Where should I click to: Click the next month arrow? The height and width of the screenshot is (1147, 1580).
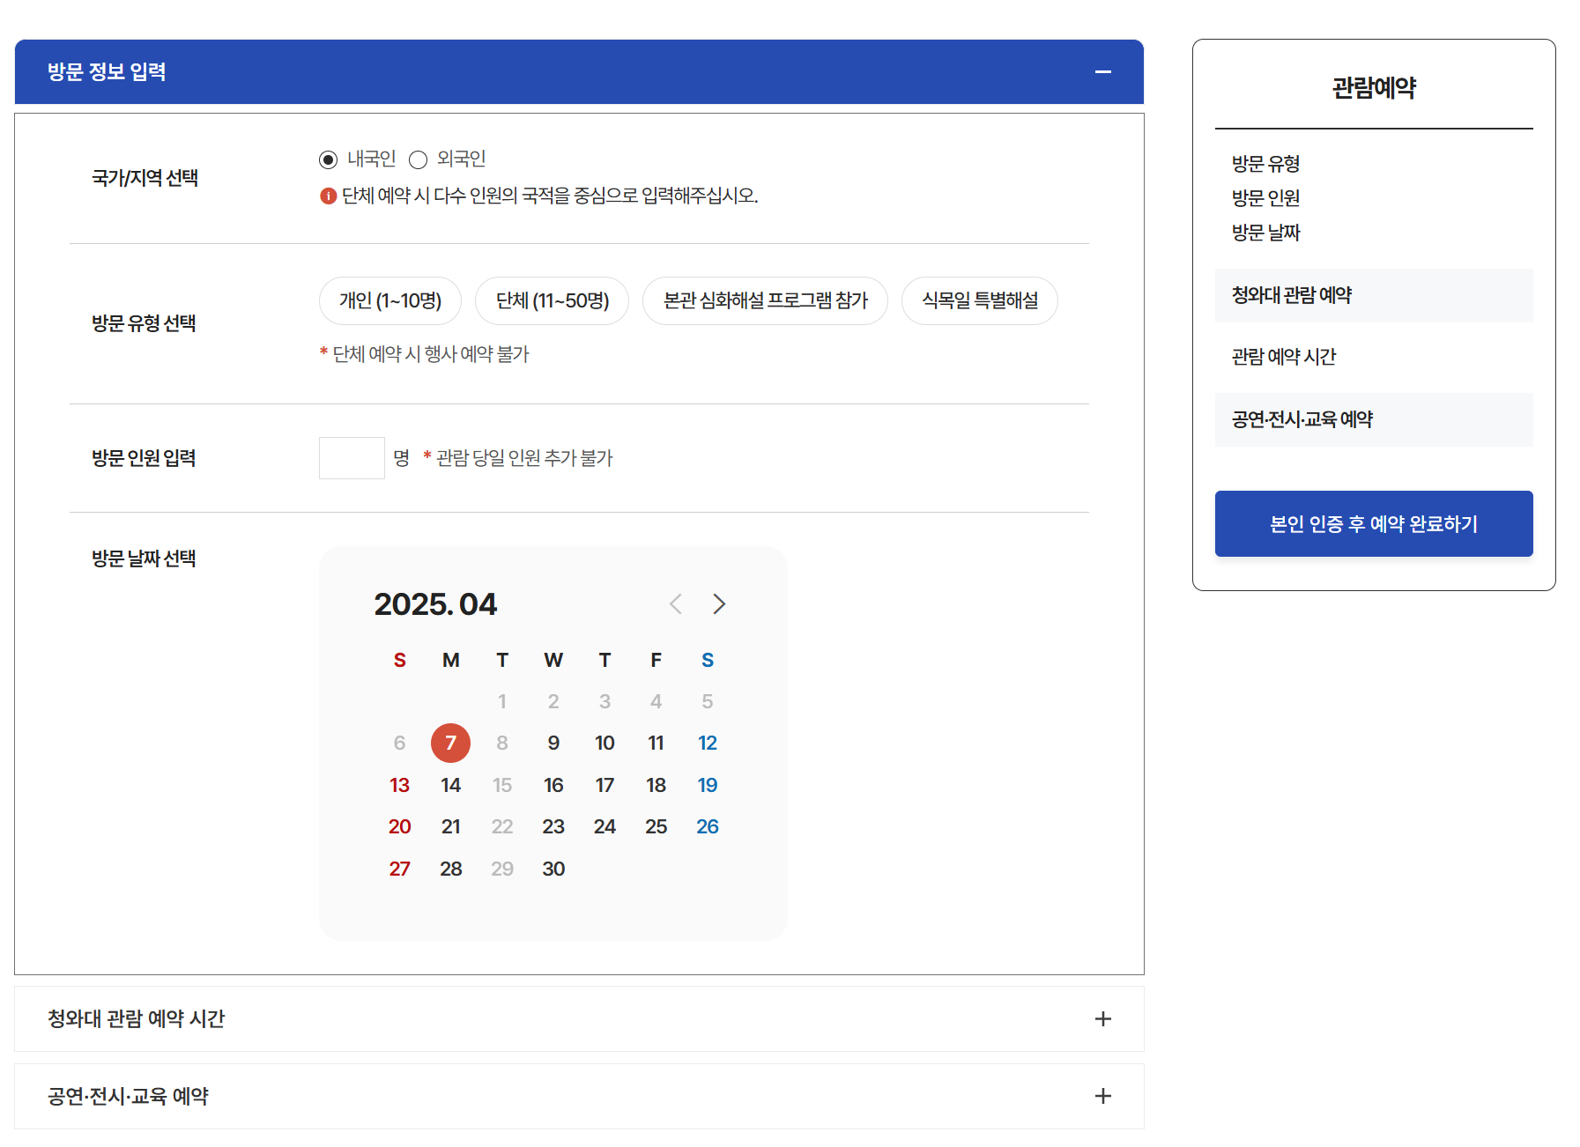(x=719, y=604)
